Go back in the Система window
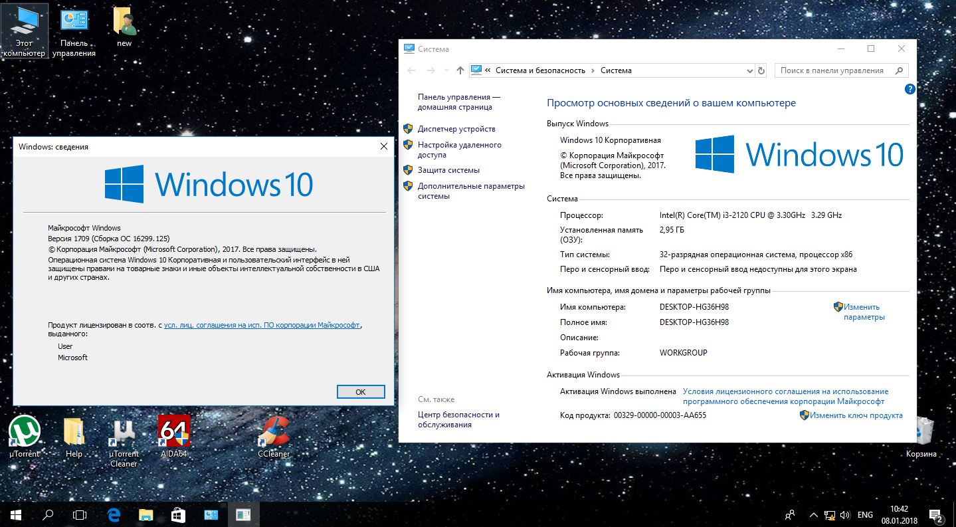This screenshot has height=527, width=956. click(x=411, y=70)
